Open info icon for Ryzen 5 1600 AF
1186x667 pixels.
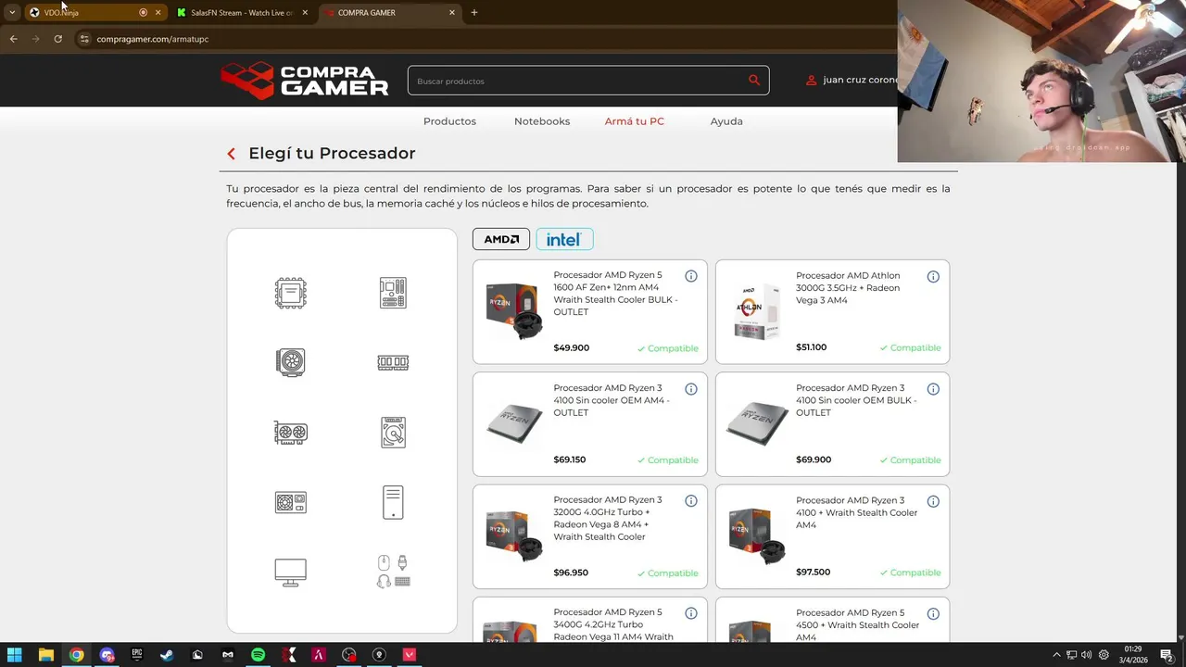click(x=691, y=276)
